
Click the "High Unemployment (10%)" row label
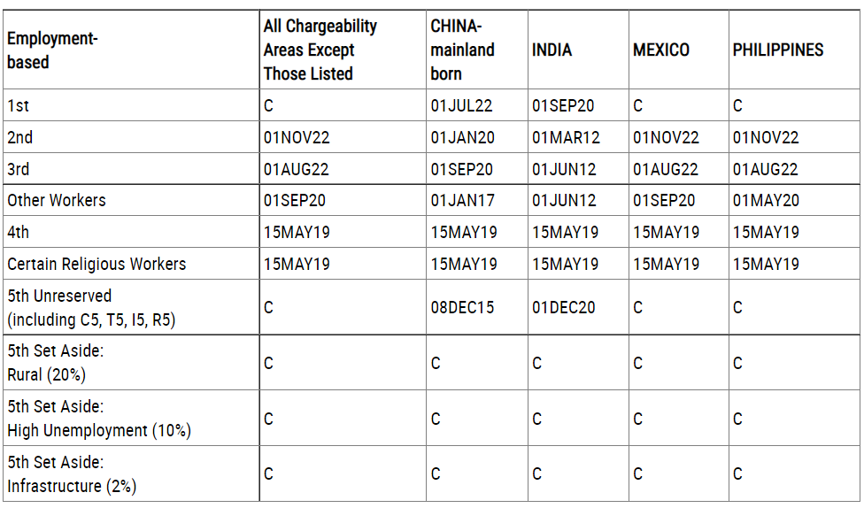click(98, 431)
